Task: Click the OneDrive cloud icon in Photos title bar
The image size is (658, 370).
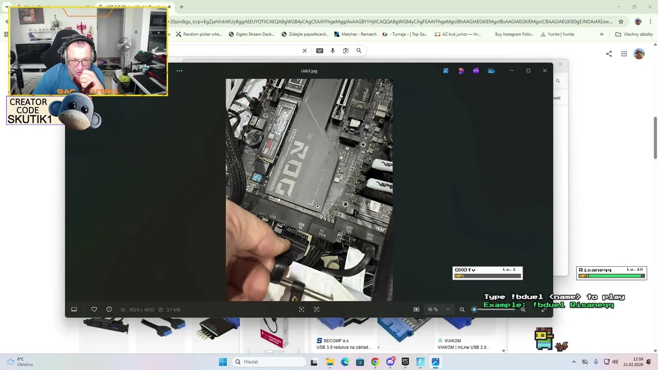Action: click(x=491, y=70)
